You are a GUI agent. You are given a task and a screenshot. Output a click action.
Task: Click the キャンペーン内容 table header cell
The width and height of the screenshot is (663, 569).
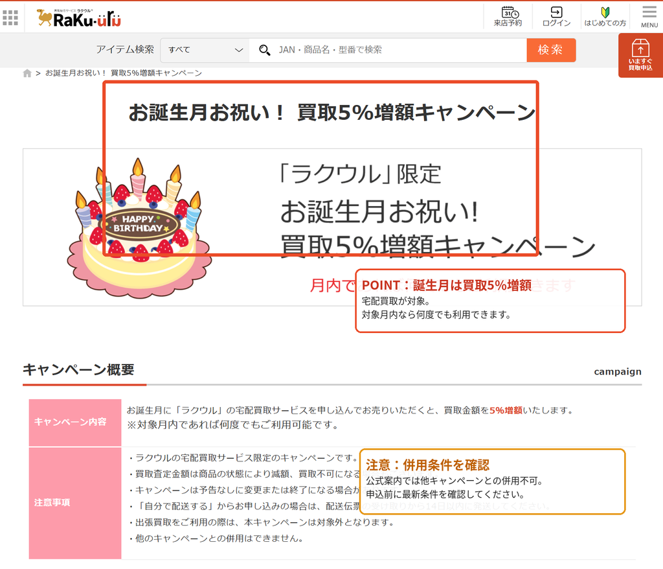pyautogui.click(x=75, y=422)
